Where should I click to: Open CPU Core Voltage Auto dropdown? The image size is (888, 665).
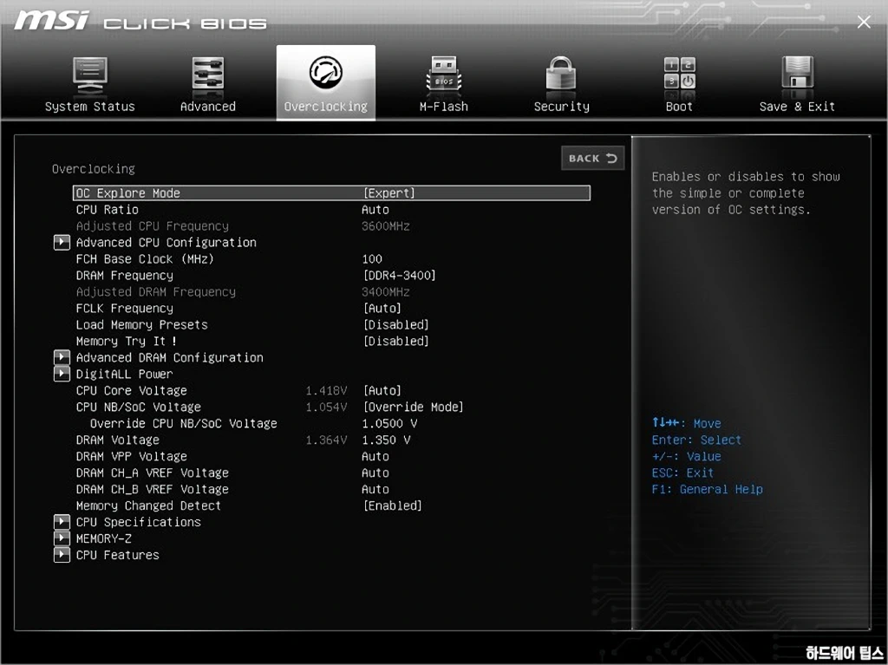click(382, 390)
